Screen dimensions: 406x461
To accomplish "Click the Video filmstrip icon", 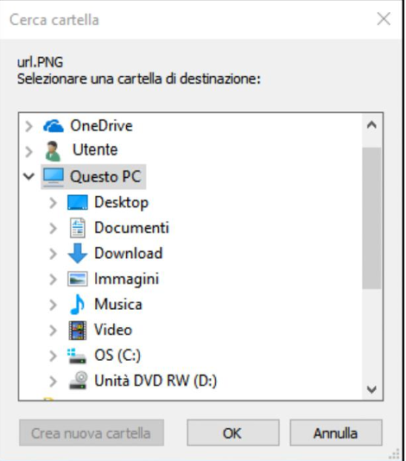I will click(x=78, y=330).
